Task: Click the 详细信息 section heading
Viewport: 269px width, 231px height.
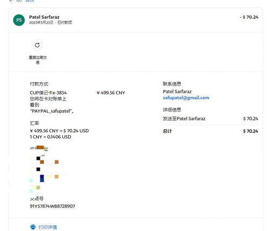Action: 172,110
